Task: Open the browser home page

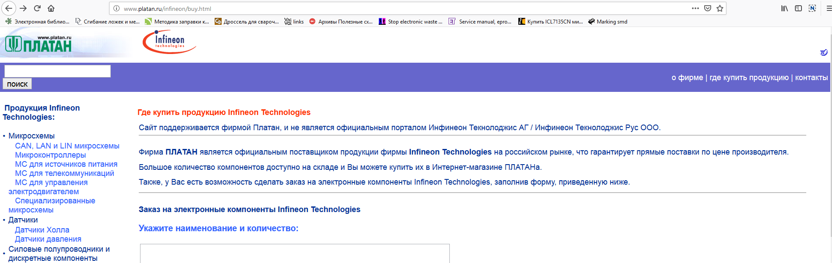Action: click(51, 8)
